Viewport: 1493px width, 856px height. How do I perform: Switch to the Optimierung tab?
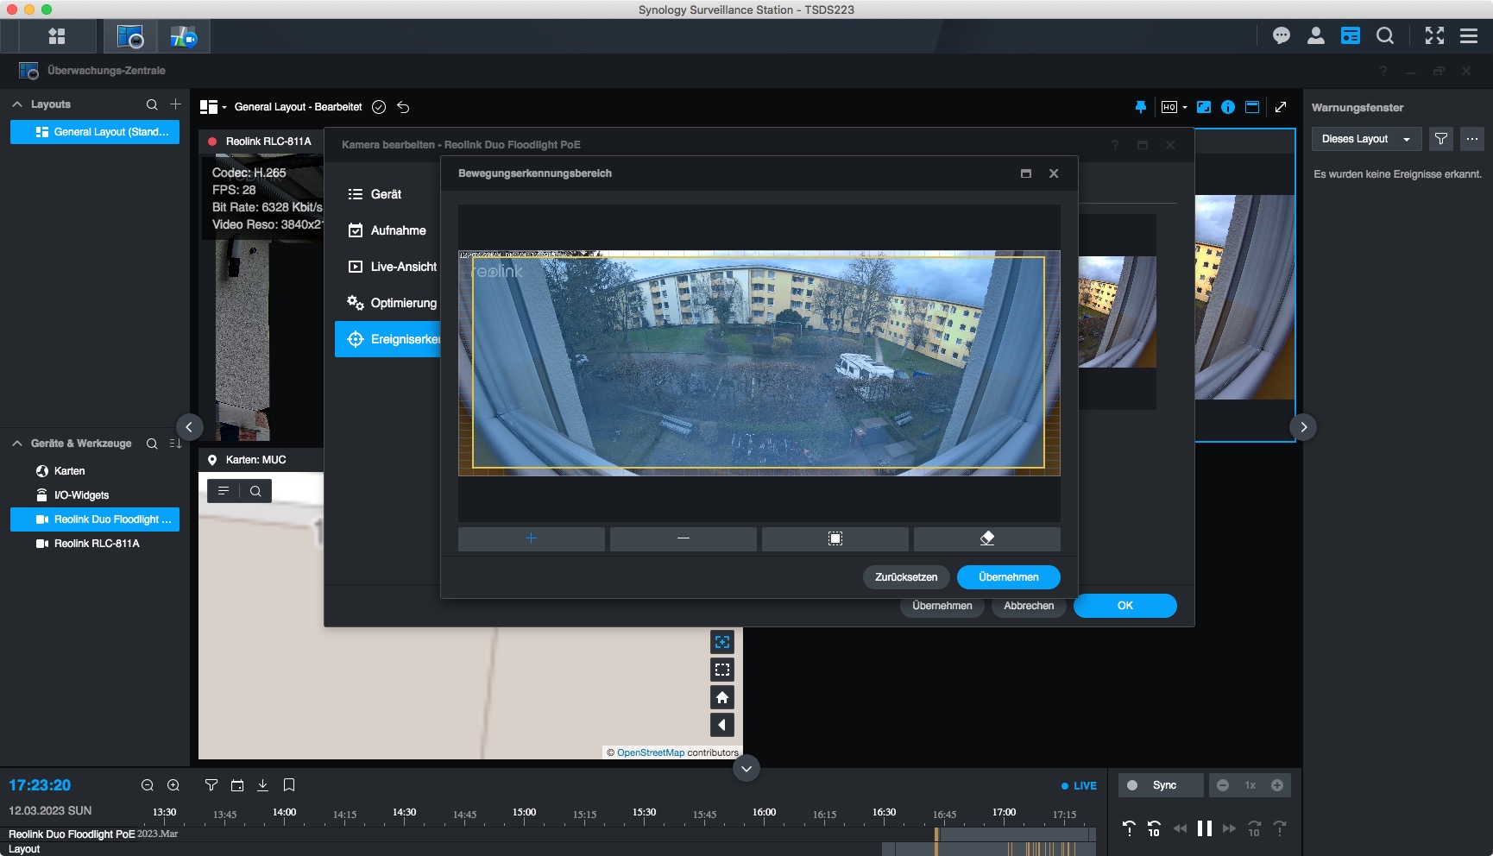[x=403, y=303]
